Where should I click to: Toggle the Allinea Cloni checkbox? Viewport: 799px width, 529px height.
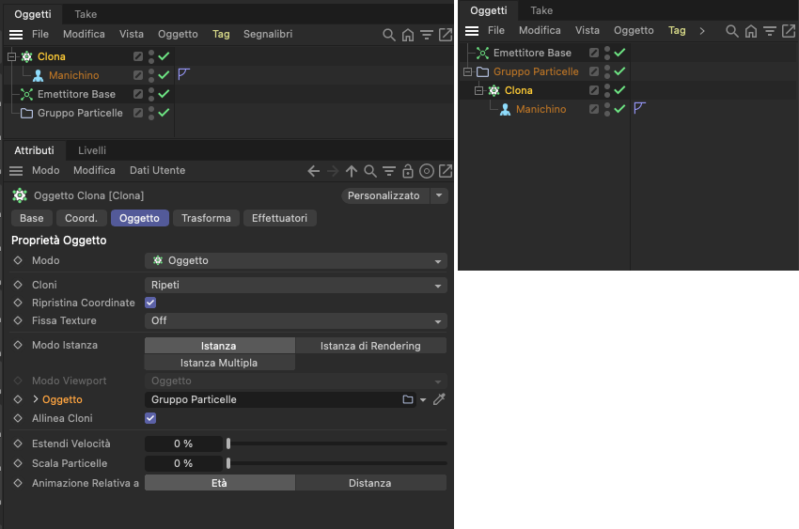point(150,418)
